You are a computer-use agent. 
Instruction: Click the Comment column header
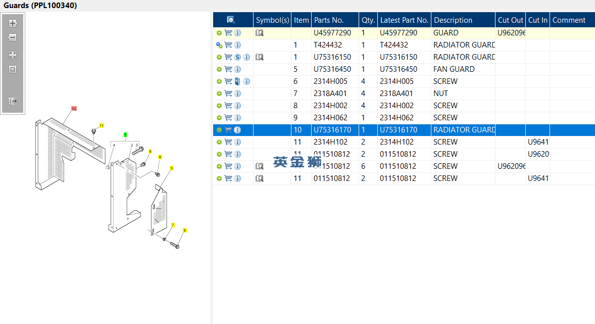pos(572,20)
